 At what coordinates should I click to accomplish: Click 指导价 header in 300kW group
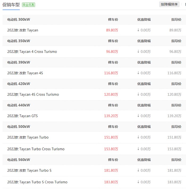[176, 20]
